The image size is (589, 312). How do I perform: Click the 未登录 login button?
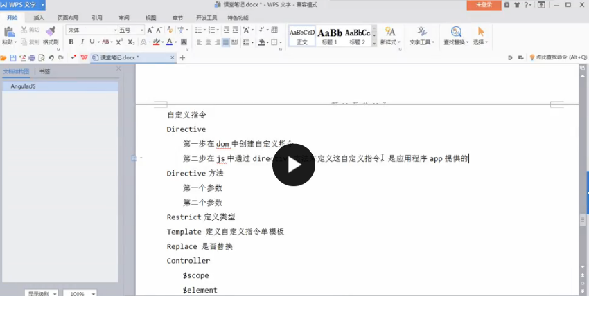484,5
